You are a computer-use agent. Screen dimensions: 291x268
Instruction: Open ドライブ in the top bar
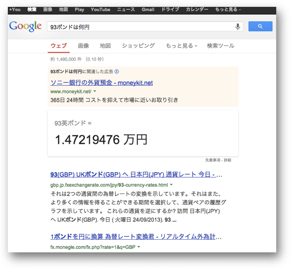click(x=170, y=10)
